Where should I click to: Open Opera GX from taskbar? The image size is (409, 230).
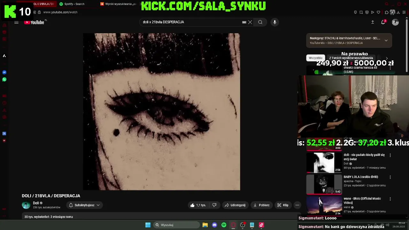point(233,225)
